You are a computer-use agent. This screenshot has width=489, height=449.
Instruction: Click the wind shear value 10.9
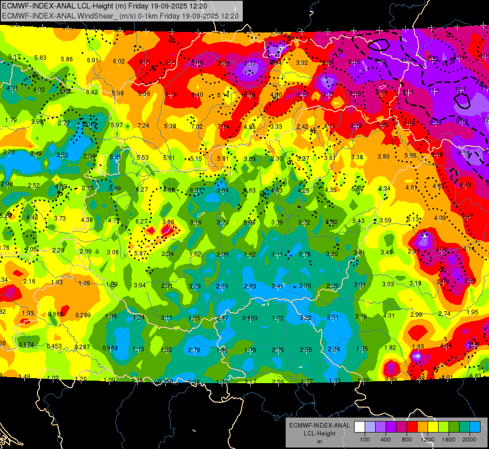click(x=407, y=59)
